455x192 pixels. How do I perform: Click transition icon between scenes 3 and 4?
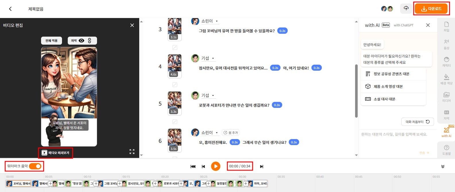click(x=175, y=47)
